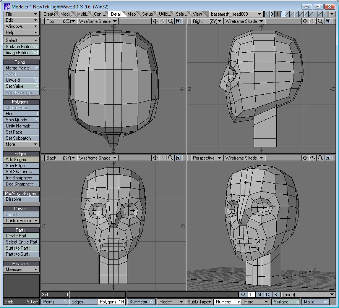Screen dimensions: 339x308
Task: Switch to the Detail tab
Action: point(116,14)
